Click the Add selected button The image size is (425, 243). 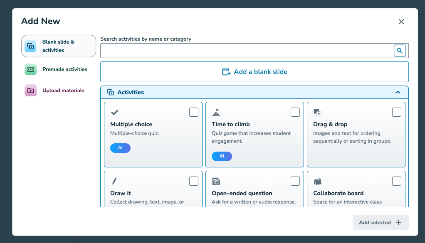[x=381, y=222]
